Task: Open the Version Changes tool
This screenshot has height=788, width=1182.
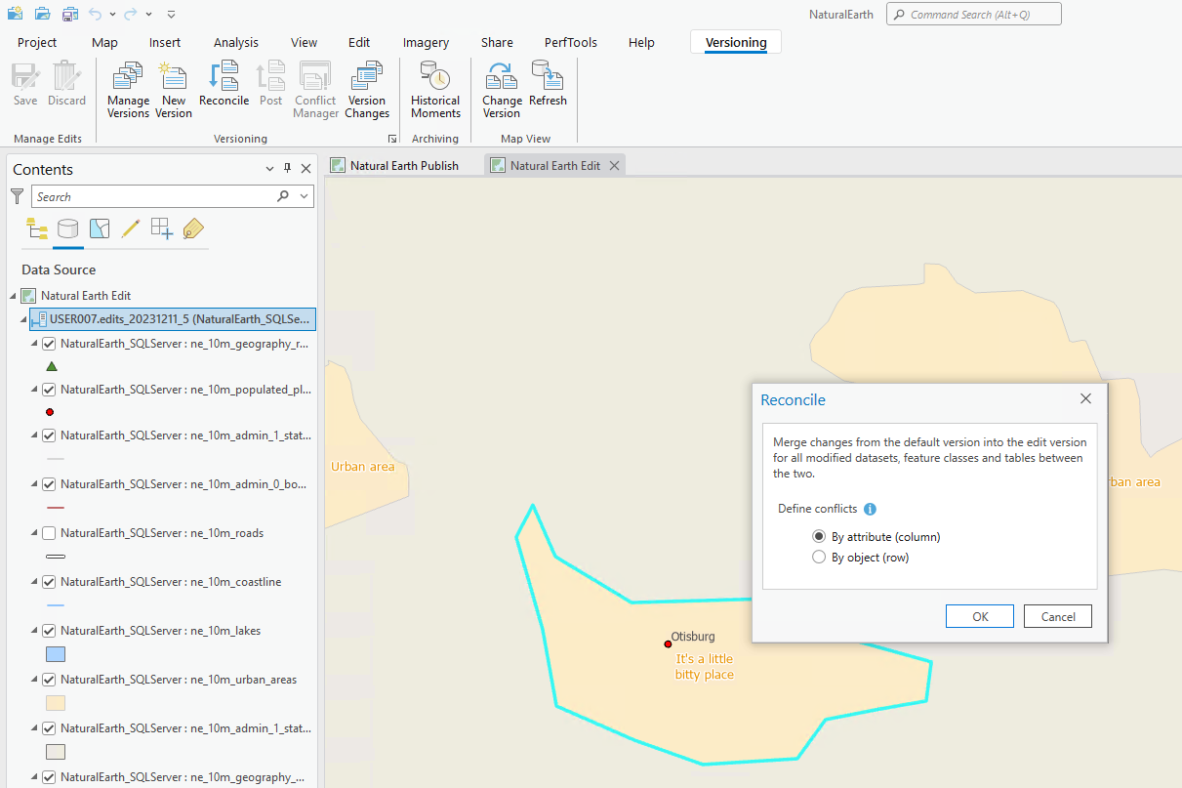Action: click(367, 89)
